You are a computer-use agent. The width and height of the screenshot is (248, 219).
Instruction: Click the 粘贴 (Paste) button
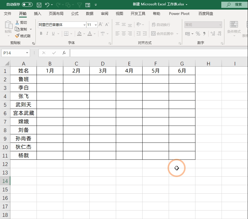click(x=8, y=28)
